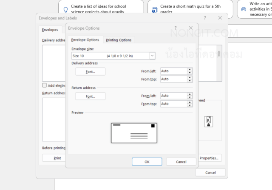Increase delivery address From top value
Image resolution: width=272 pixels, height=190 pixels.
(x=190, y=77)
